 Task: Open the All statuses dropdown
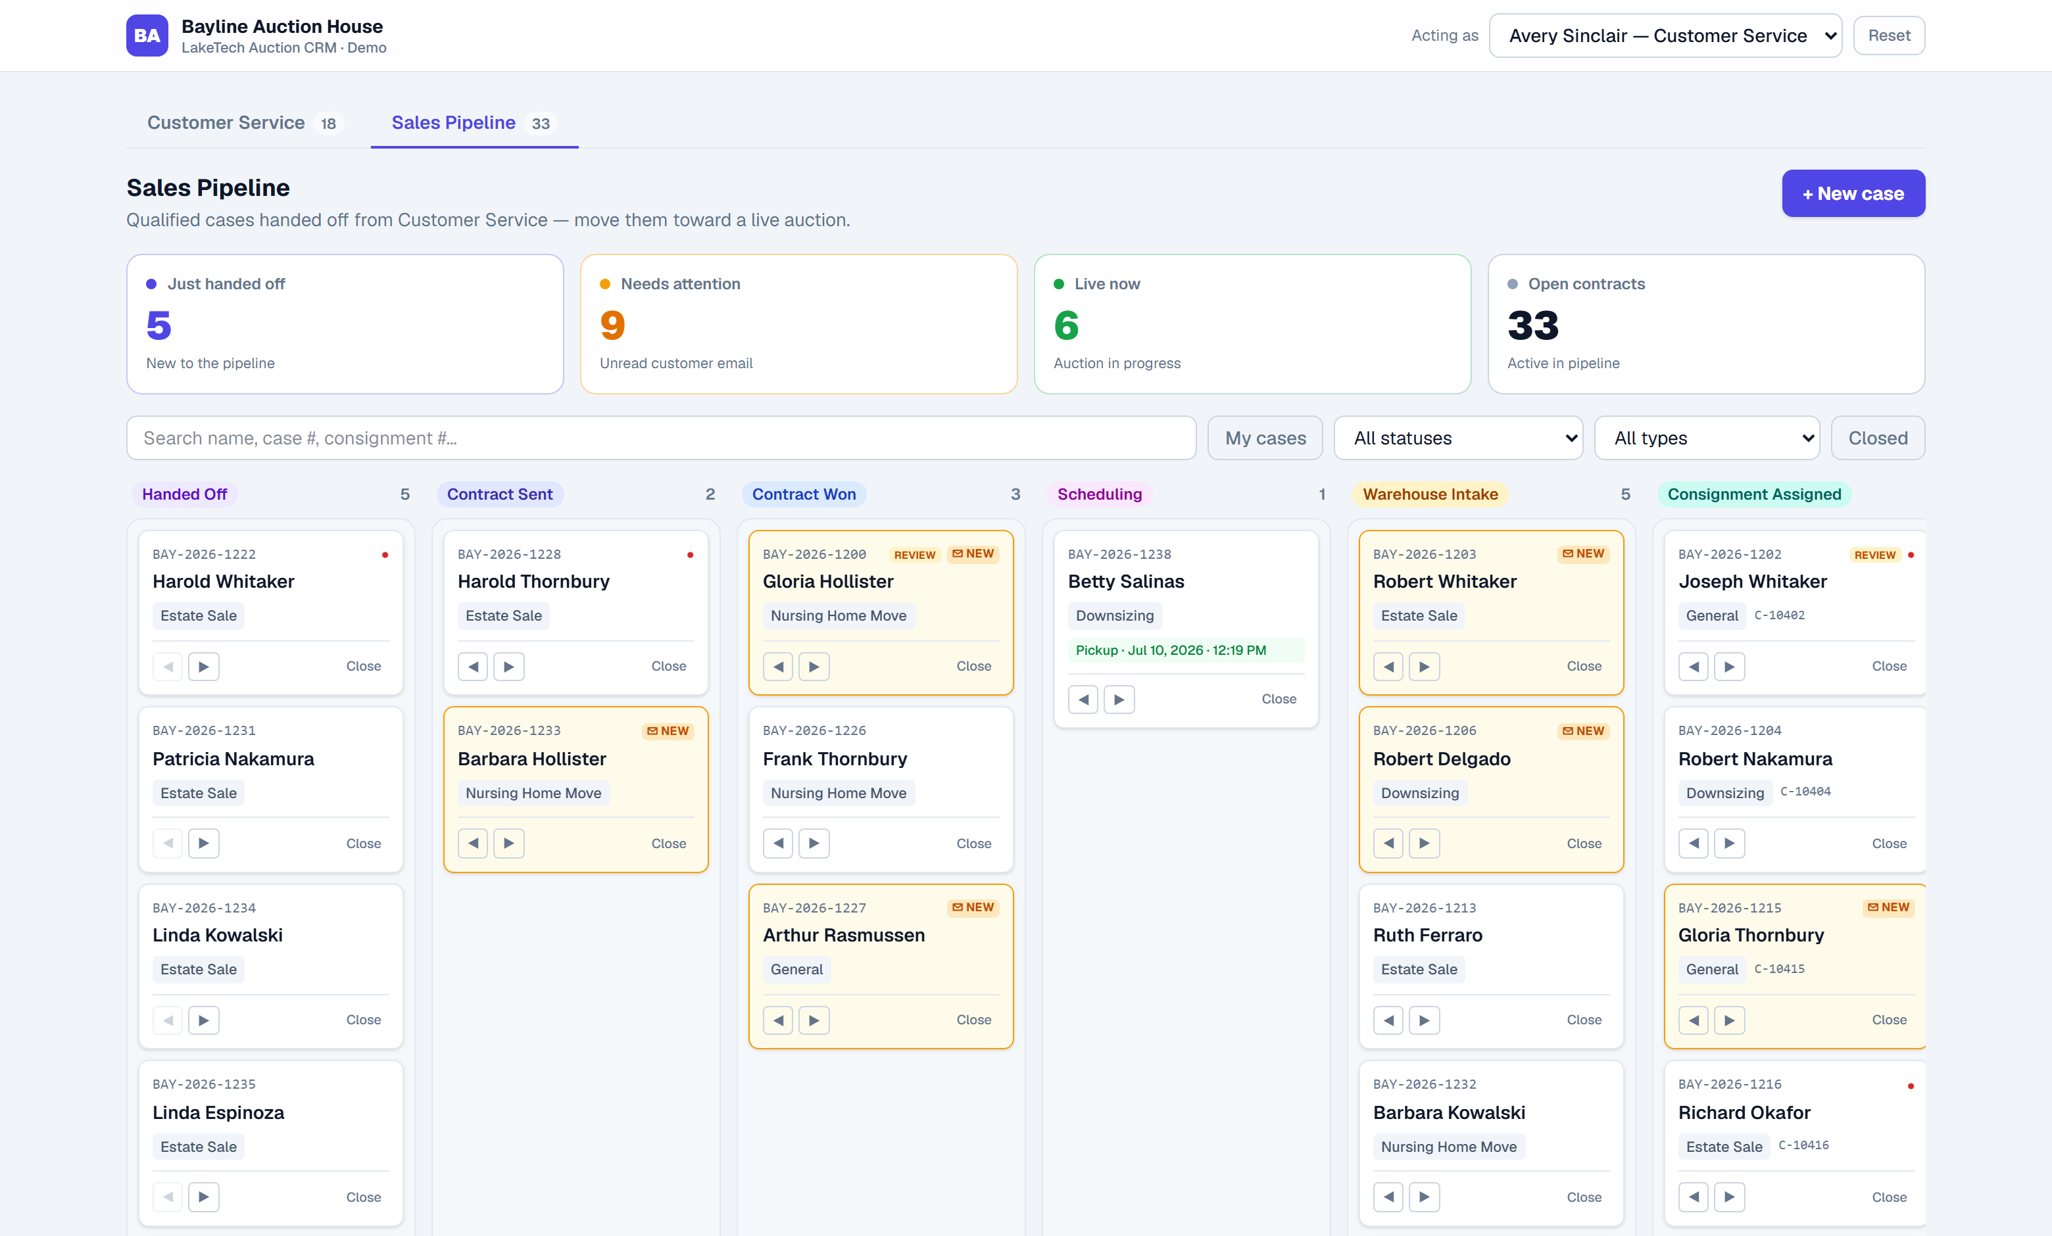[x=1458, y=438]
